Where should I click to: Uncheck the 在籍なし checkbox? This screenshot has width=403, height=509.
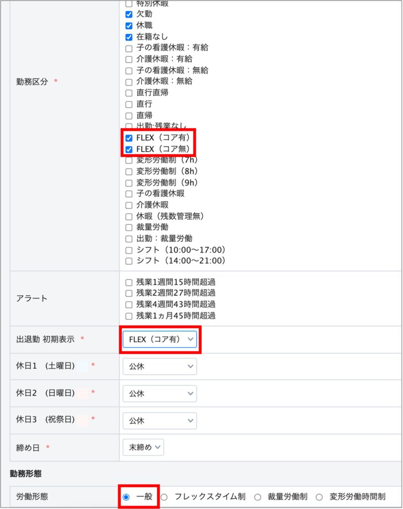click(129, 37)
